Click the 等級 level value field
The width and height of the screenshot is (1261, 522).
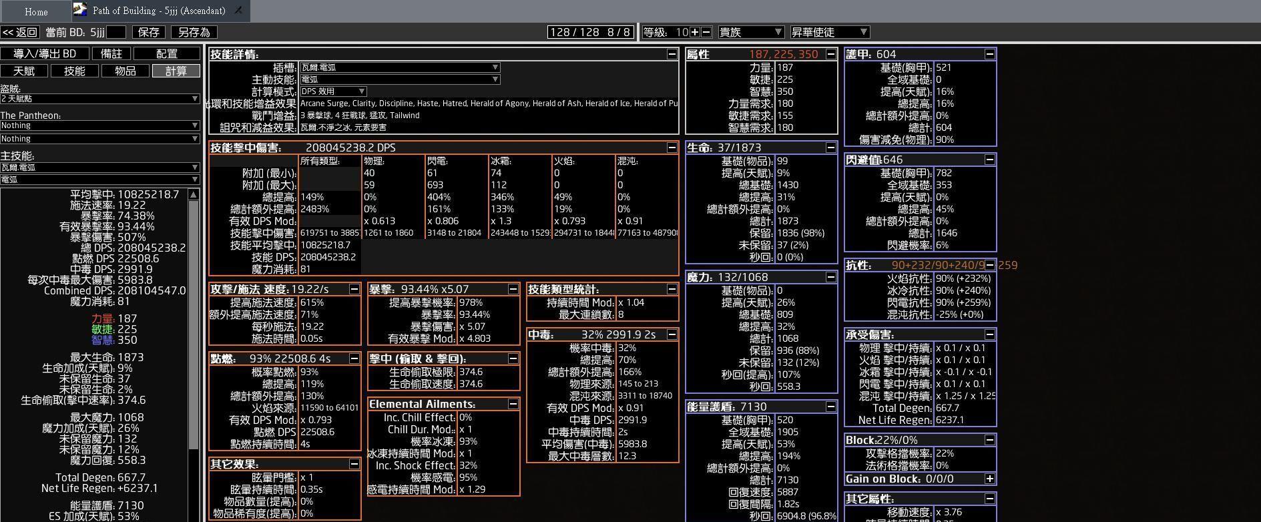click(x=682, y=32)
